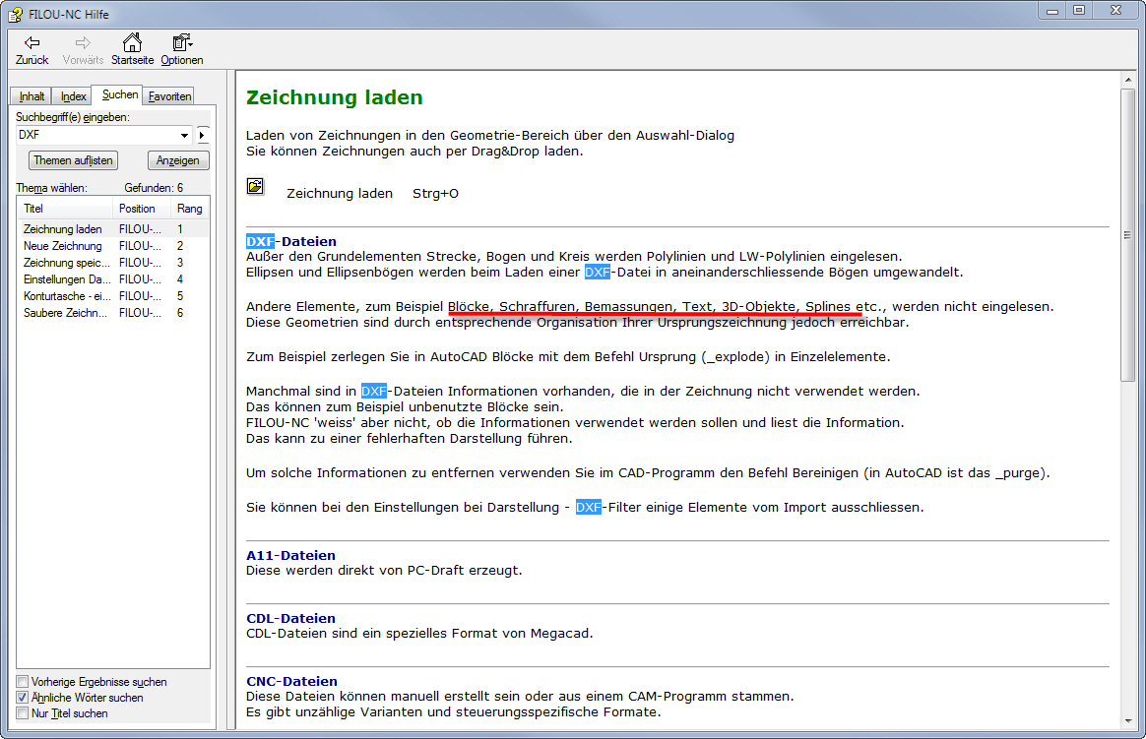Click the 'Gefunden: 6' label

tap(154, 188)
